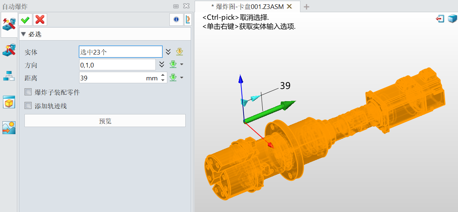458x212 pixels.
Task: Select the second explode tool in sidebar
Action: click(x=9, y=50)
